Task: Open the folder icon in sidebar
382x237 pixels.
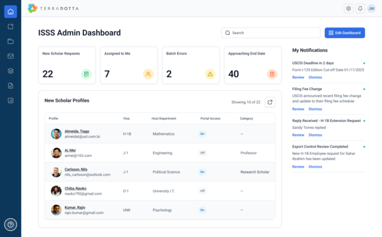Action: coord(10,41)
